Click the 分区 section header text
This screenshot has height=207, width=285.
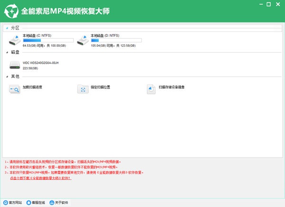click(x=15, y=28)
